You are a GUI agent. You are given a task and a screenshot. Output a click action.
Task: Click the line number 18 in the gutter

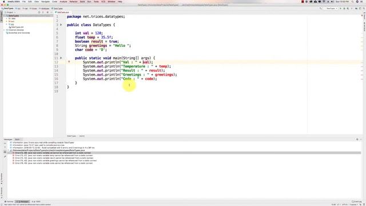click(x=56, y=87)
